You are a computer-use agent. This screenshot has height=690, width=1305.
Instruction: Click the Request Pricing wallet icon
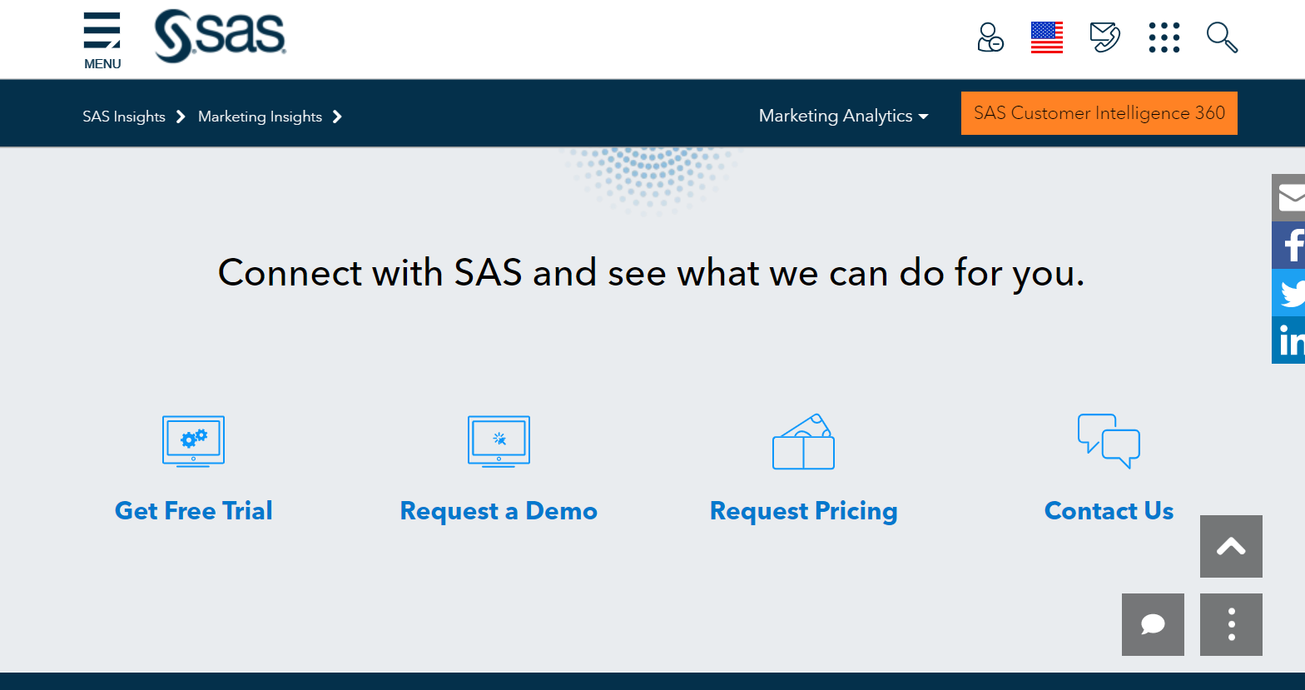point(803,442)
